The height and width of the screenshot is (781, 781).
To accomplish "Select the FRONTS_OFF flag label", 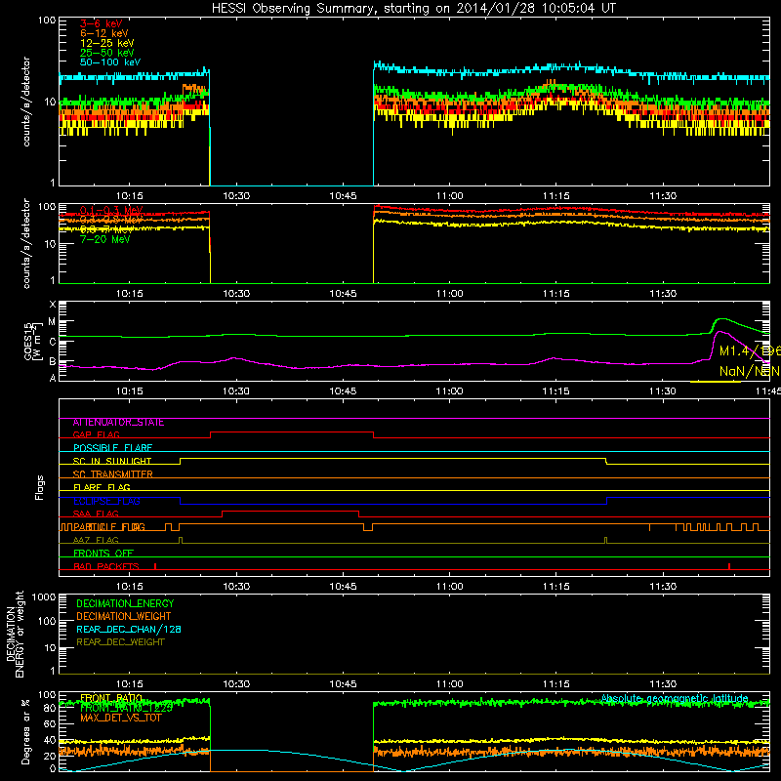I will 103,554.
